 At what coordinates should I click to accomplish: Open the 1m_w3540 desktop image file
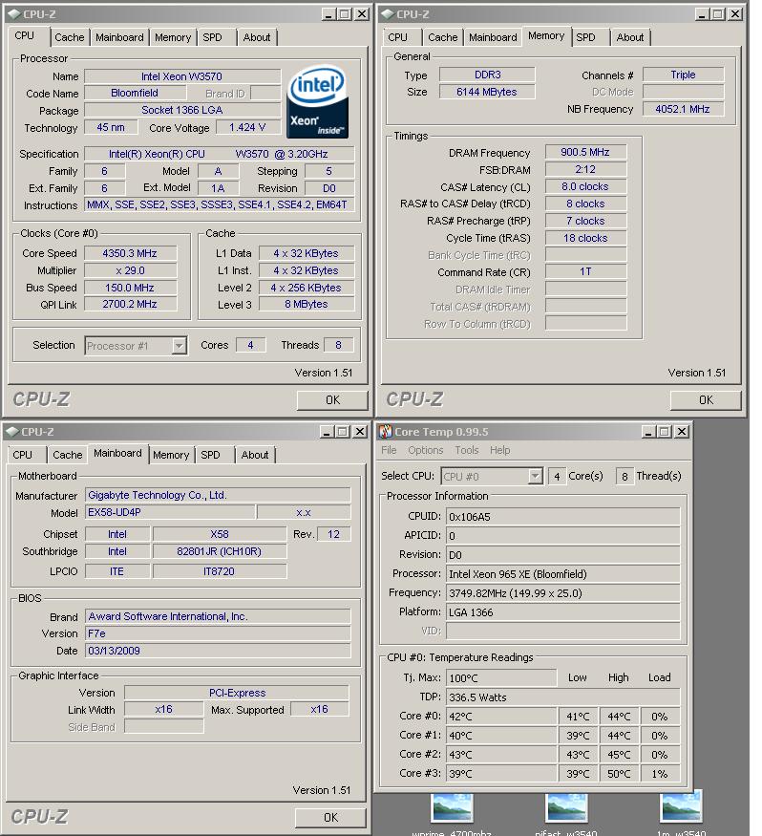pyautogui.click(x=681, y=808)
